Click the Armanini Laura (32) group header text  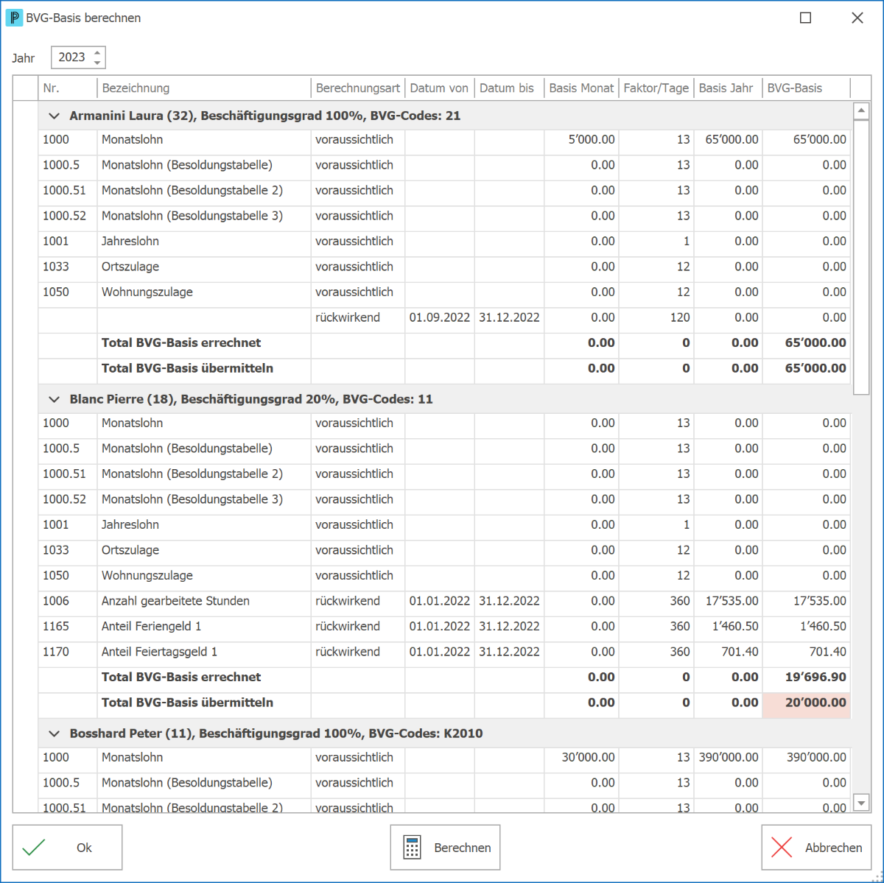tap(265, 116)
